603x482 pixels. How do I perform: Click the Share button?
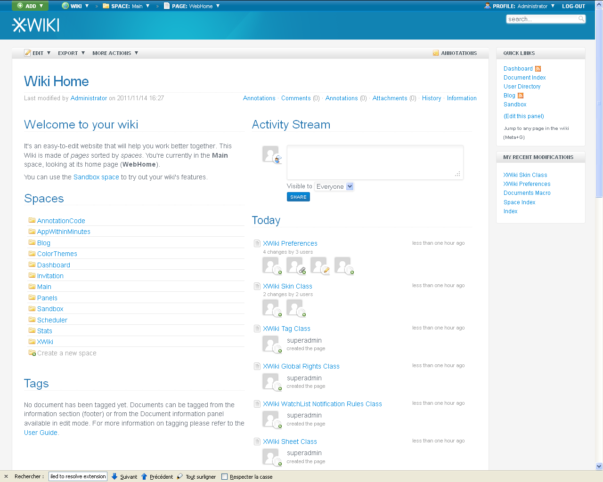click(x=298, y=197)
